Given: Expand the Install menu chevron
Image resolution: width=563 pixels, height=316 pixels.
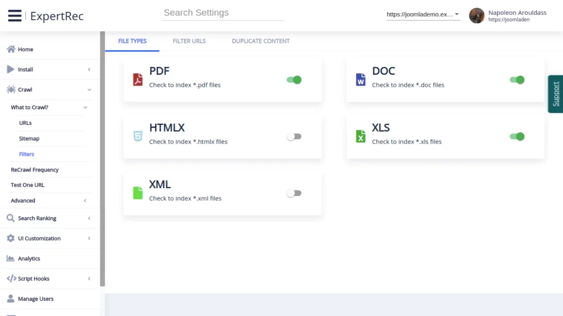Looking at the screenshot, I should point(89,69).
